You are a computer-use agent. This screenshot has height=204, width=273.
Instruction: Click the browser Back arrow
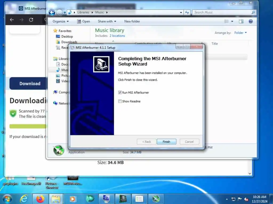(12, 20)
